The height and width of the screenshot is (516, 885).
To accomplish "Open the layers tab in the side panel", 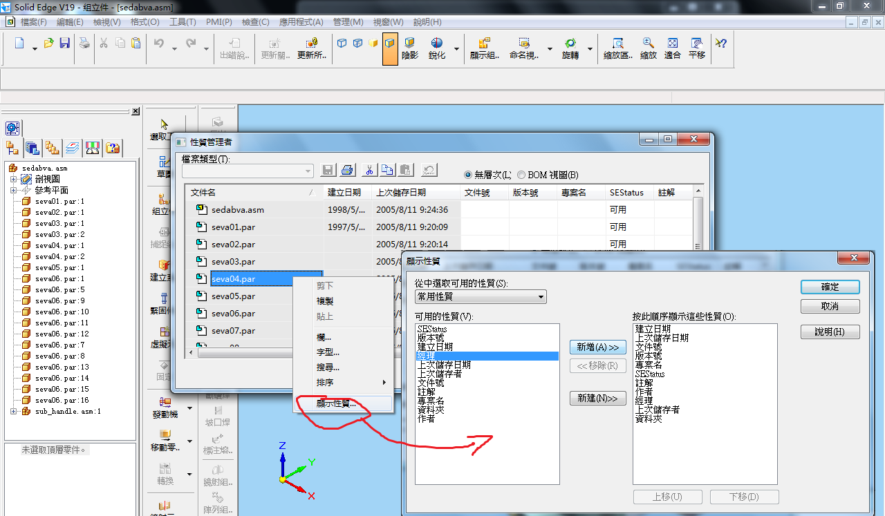I will [73, 147].
